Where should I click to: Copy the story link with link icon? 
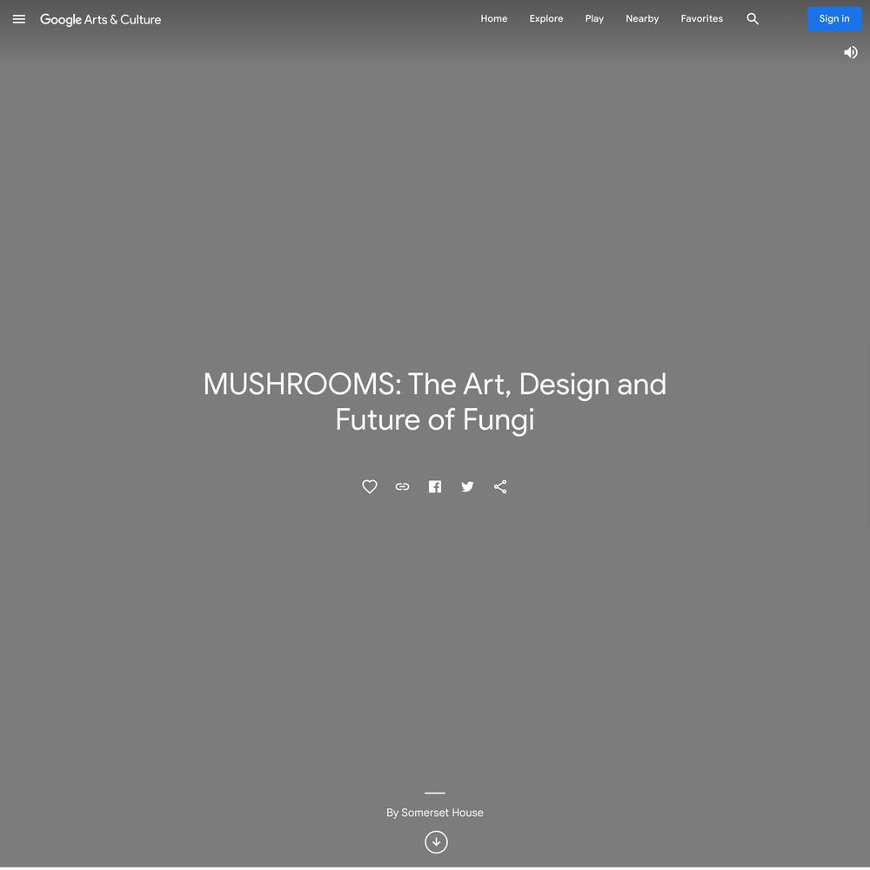(x=402, y=486)
